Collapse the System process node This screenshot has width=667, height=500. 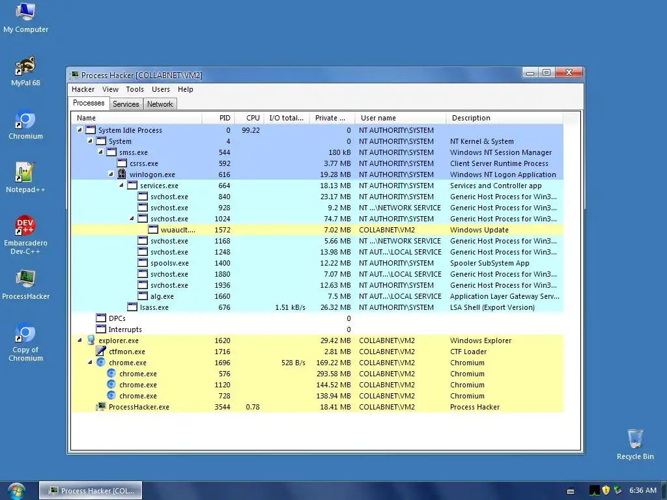tap(90, 141)
